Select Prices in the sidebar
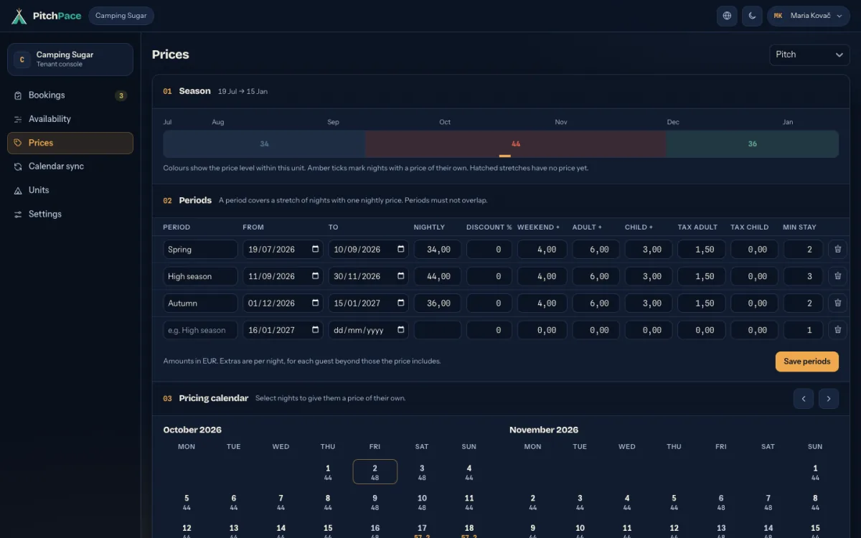Screen dimensions: 861x538 coord(70,143)
